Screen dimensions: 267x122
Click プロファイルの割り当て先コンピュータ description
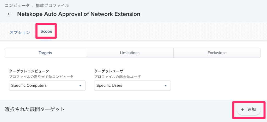[41, 77]
